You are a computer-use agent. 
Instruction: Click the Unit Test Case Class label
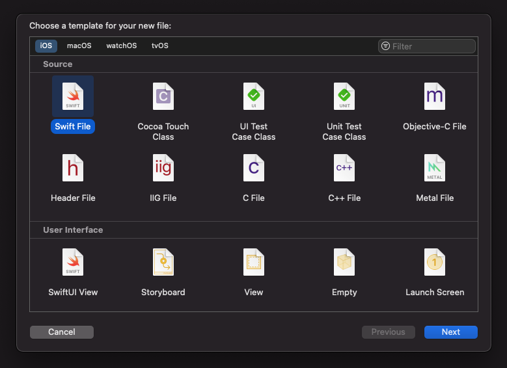click(x=344, y=131)
